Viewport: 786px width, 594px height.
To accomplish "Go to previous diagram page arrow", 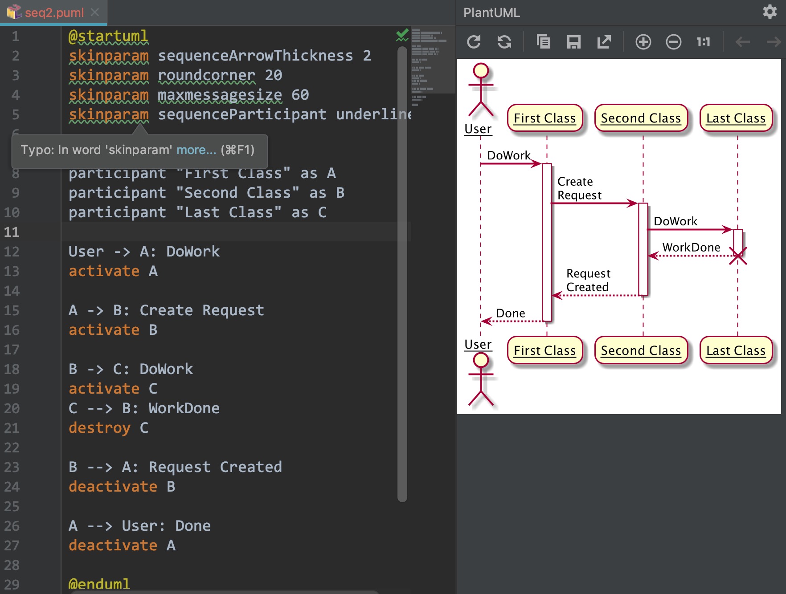I will coord(742,42).
